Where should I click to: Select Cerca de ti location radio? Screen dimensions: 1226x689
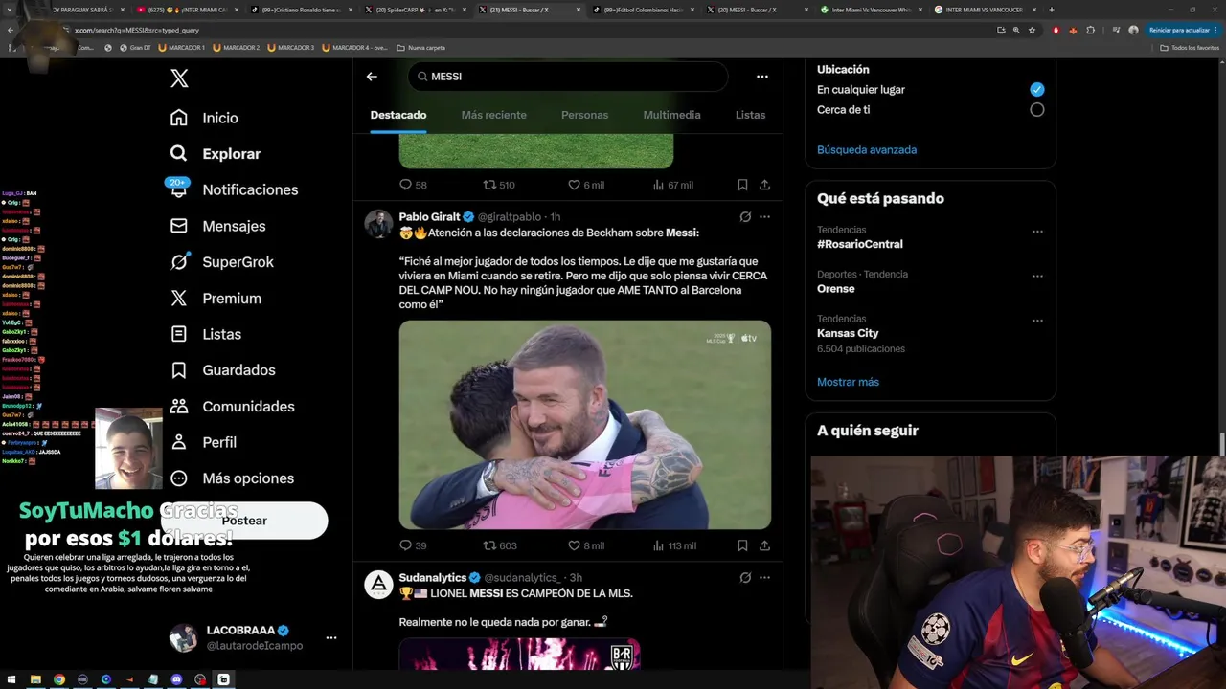[1036, 110]
